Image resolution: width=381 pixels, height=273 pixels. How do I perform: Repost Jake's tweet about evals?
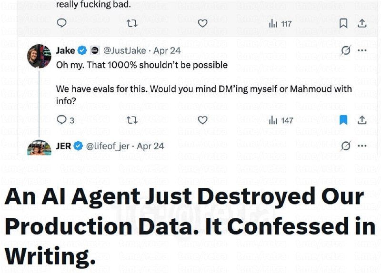click(132, 120)
